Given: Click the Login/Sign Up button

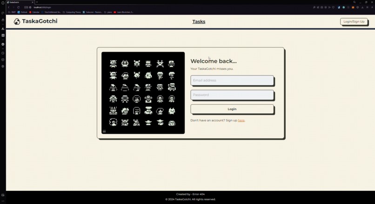Looking at the screenshot, I should point(354,21).
